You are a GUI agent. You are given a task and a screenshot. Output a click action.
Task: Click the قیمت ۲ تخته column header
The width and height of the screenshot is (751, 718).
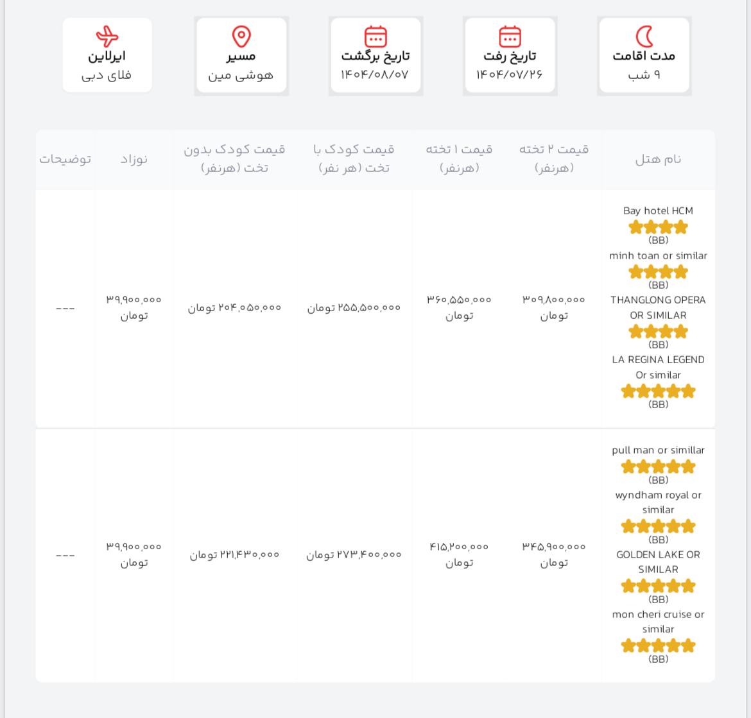point(554,158)
